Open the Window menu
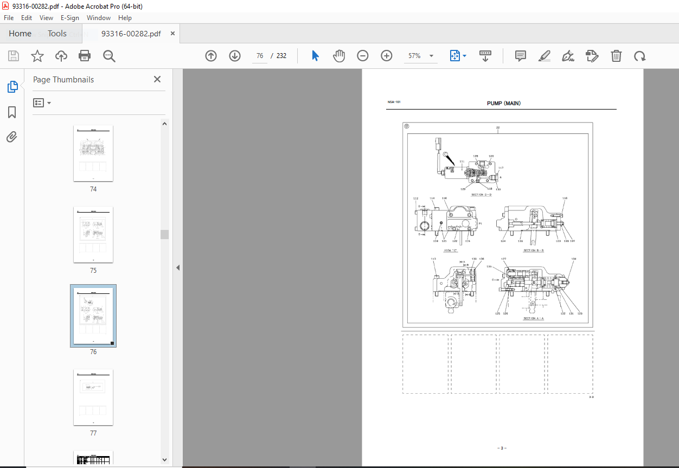 pyautogui.click(x=99, y=18)
